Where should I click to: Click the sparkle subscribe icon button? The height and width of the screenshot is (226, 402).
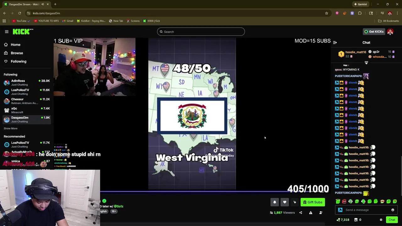click(x=295, y=202)
